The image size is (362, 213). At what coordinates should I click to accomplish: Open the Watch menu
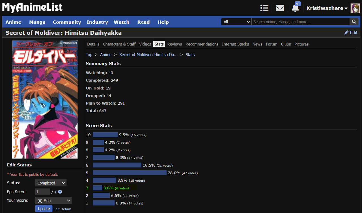(x=121, y=22)
